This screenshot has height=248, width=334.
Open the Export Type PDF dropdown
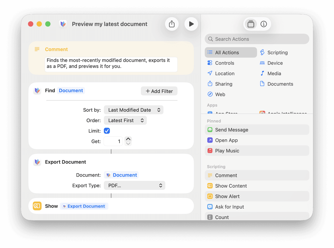(x=134, y=186)
